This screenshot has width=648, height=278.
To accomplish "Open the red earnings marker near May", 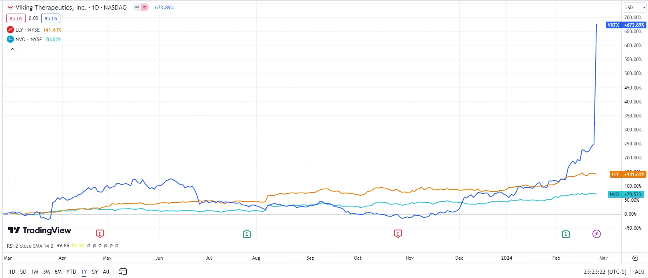I will (x=100, y=234).
